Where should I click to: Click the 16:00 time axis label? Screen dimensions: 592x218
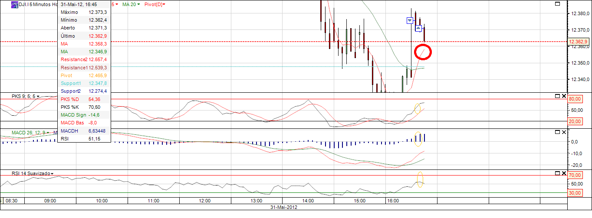pyautogui.click(x=393, y=201)
